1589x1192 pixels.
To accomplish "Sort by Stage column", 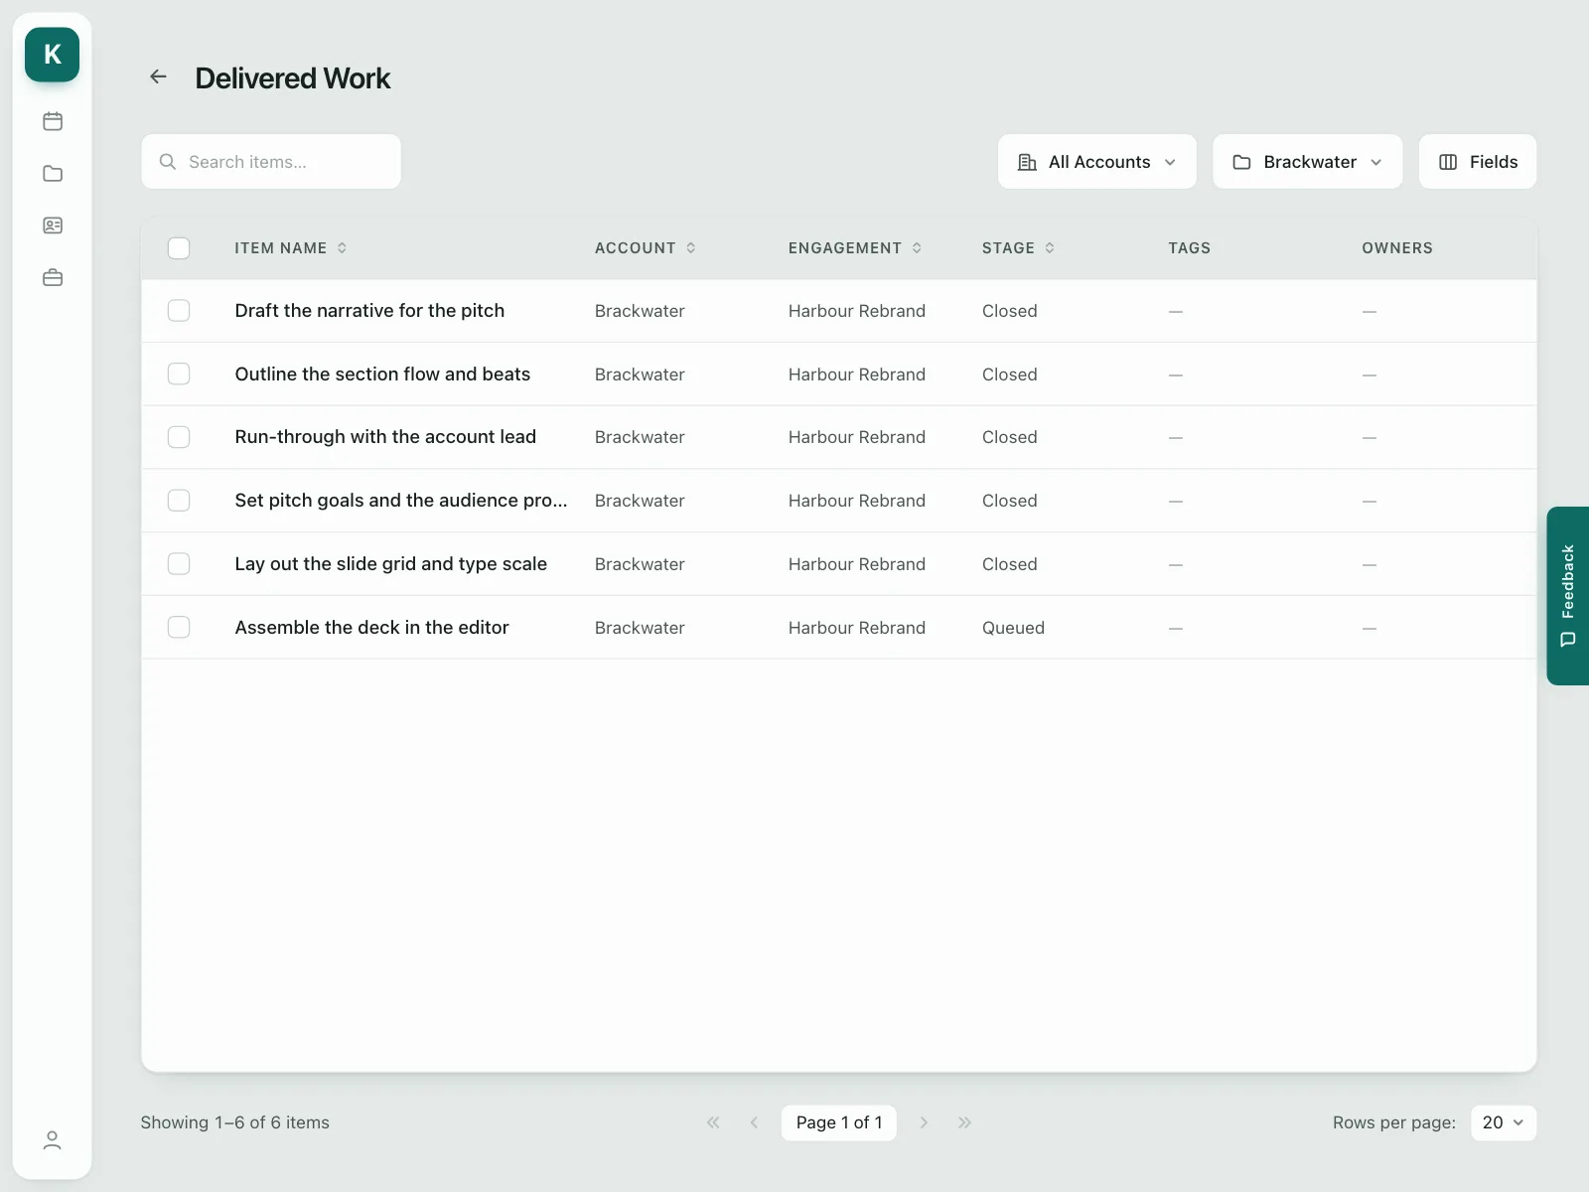I will coord(1018,248).
